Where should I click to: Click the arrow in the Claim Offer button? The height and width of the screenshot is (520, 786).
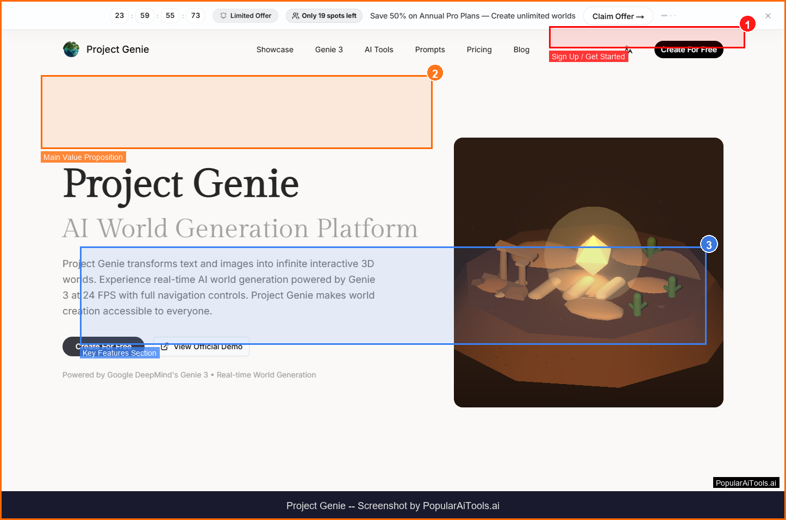pos(640,16)
